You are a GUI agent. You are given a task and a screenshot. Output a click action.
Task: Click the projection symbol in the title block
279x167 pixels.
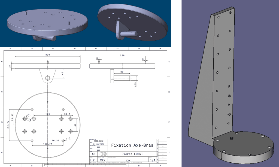coord(103,154)
